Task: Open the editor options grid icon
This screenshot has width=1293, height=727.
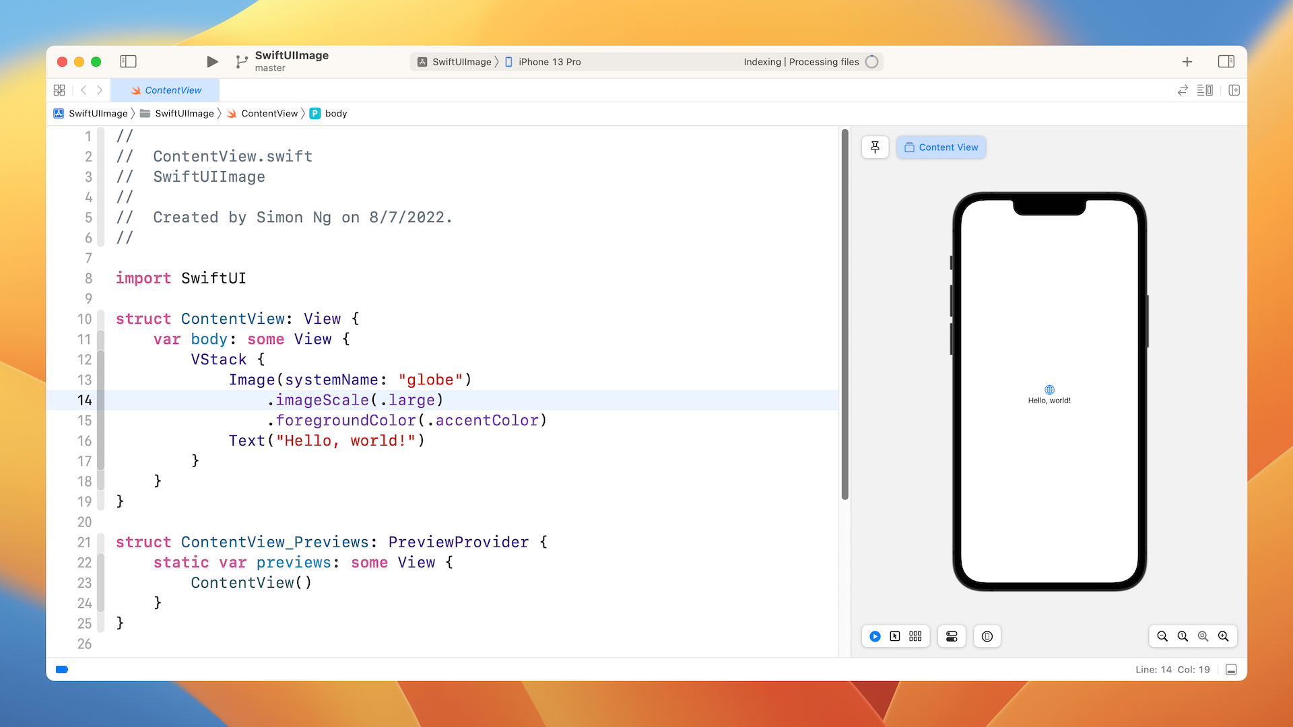Action: point(59,90)
